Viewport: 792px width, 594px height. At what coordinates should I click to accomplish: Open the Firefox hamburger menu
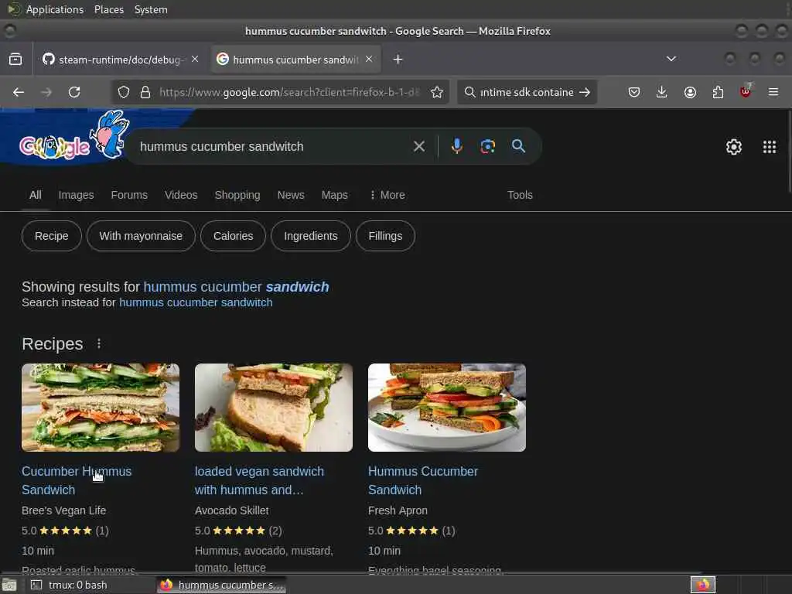pyautogui.click(x=773, y=92)
